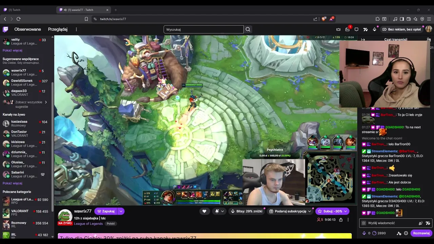Click the address bar URL twitch.tv/wawrix77

tap(113, 19)
